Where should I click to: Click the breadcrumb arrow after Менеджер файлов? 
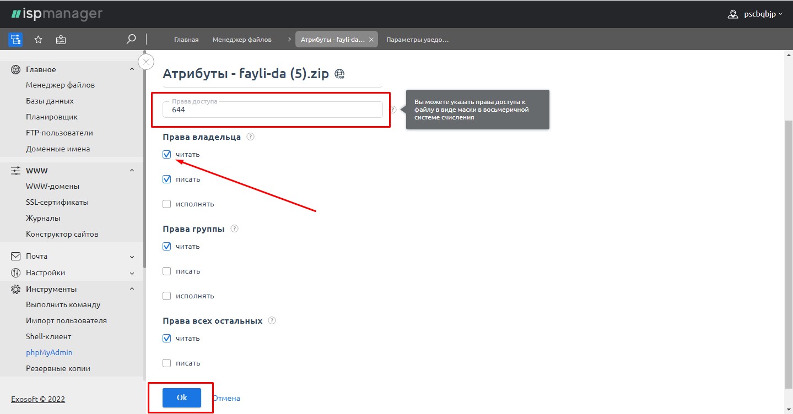tap(290, 40)
